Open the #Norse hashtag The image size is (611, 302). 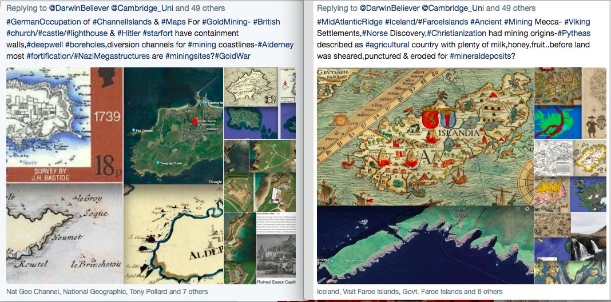[x=375, y=34]
